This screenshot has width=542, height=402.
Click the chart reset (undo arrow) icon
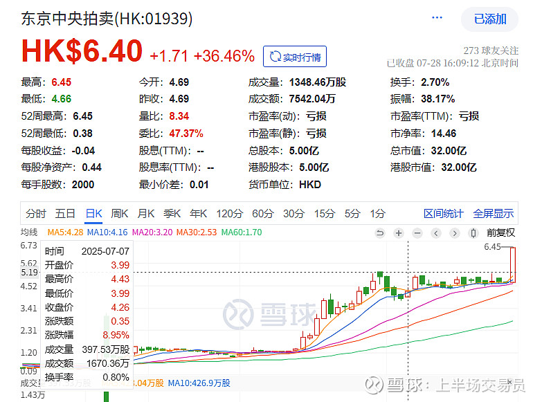click(380, 233)
